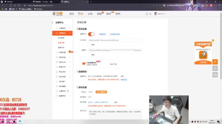Screen dimensions: 222x124
Task: Click the mobile phone download icon in header
Action: pos(147,14)
